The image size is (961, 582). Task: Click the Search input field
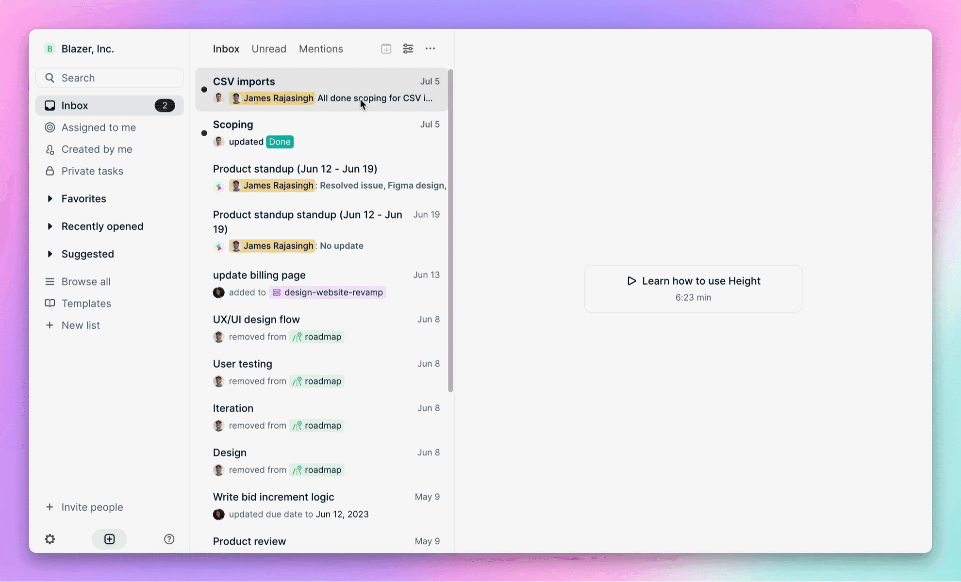110,78
